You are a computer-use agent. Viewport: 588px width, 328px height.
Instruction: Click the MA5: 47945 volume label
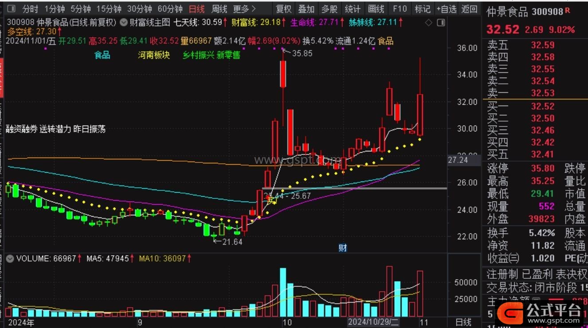pyautogui.click(x=111, y=258)
